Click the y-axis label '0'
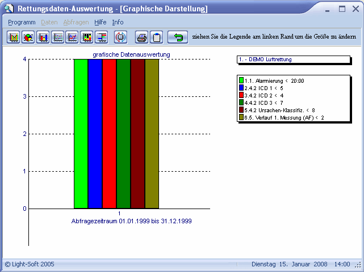This screenshot has width=364, height=272. point(24,209)
